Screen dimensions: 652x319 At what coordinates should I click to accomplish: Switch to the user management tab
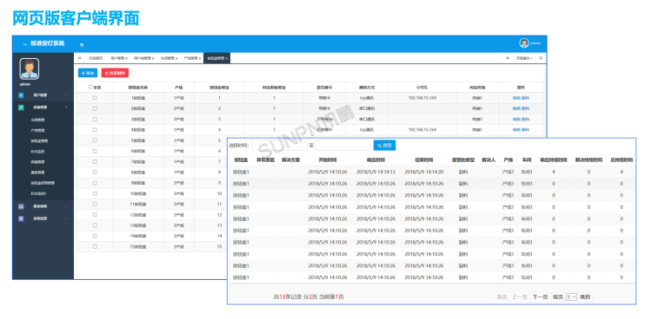click(119, 58)
